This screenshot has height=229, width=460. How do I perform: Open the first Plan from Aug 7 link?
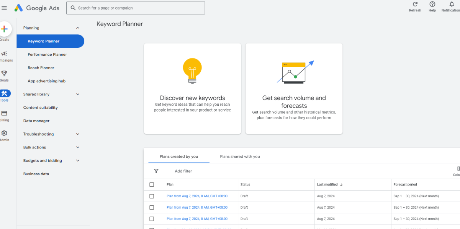(197, 196)
